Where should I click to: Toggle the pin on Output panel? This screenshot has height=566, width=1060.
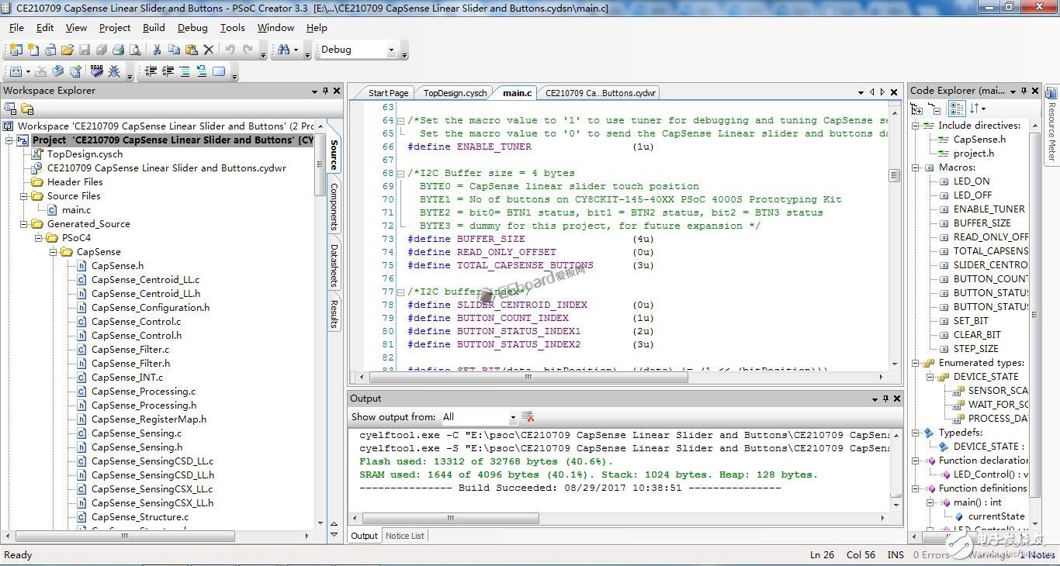click(886, 399)
